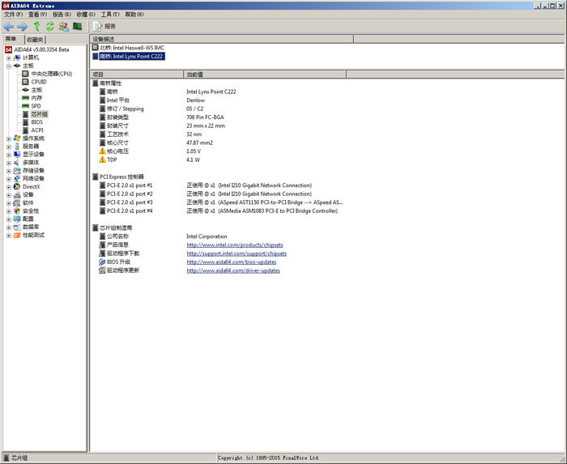Click the 性能测试 tree icon

point(17,236)
